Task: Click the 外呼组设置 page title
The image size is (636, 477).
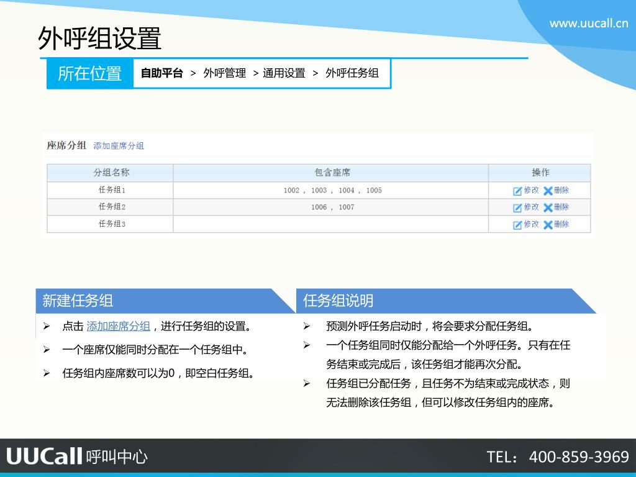Action: point(100,39)
